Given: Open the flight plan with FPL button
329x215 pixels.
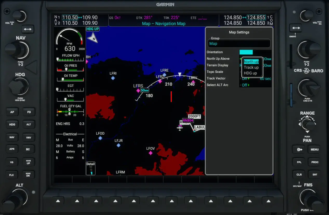Looking at the screenshot, I should tap(299, 162).
